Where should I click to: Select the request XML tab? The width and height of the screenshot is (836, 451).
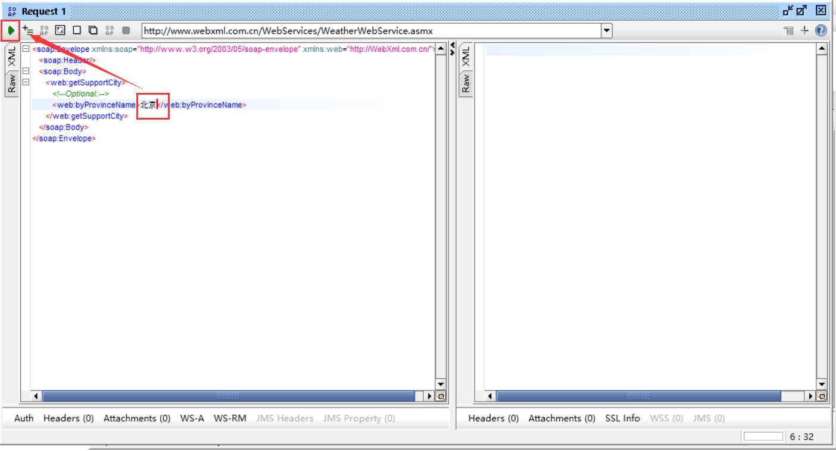click(x=12, y=58)
